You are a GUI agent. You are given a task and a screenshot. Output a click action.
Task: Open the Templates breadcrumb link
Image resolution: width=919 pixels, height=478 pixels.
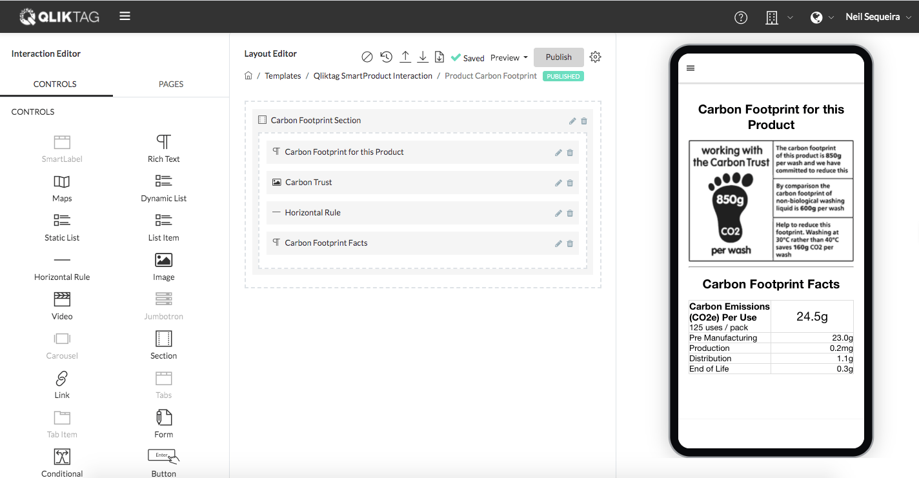[283, 76]
